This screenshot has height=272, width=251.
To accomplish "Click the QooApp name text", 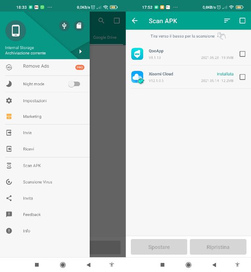I will point(156,51).
